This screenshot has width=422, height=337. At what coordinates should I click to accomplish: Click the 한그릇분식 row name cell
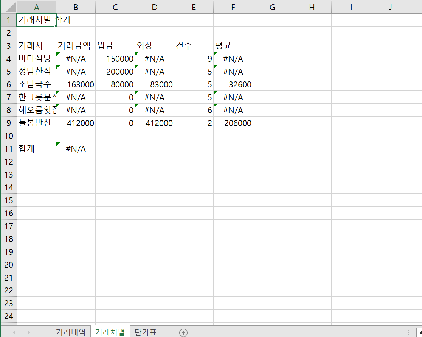click(x=36, y=97)
